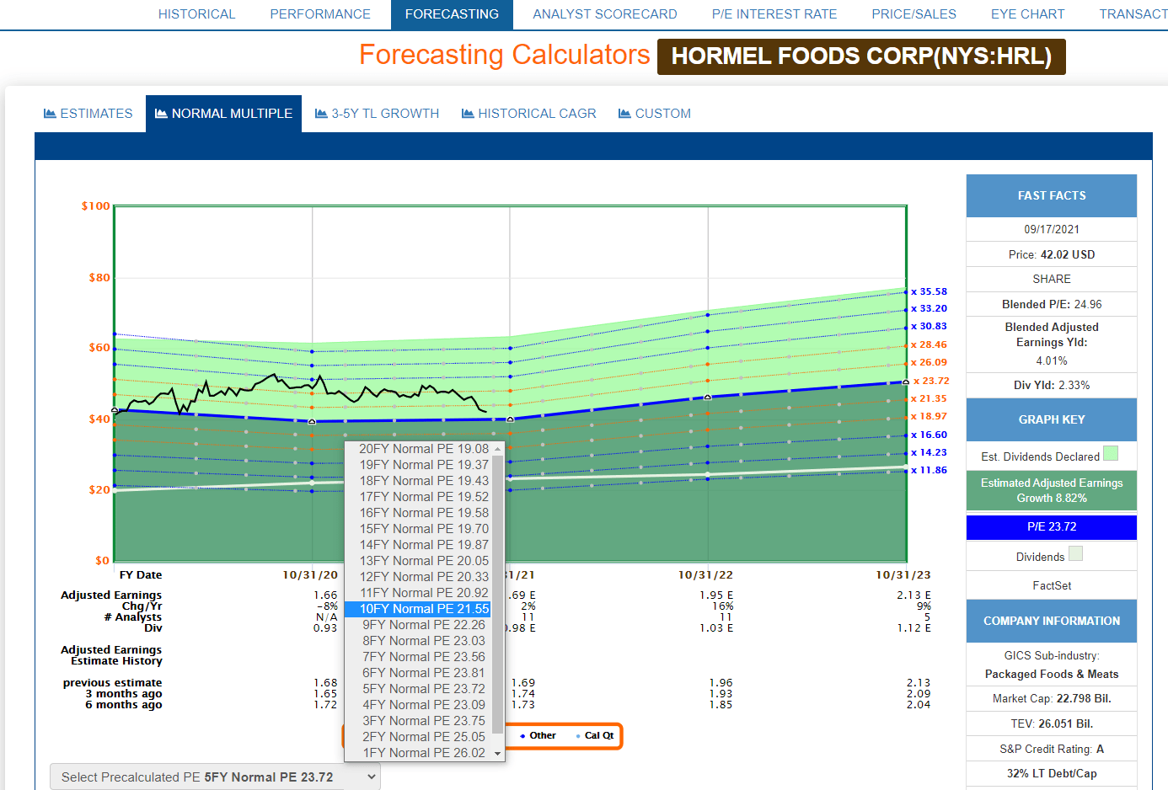Select the FORECASTING tab
The image size is (1168, 790).
[x=452, y=14]
